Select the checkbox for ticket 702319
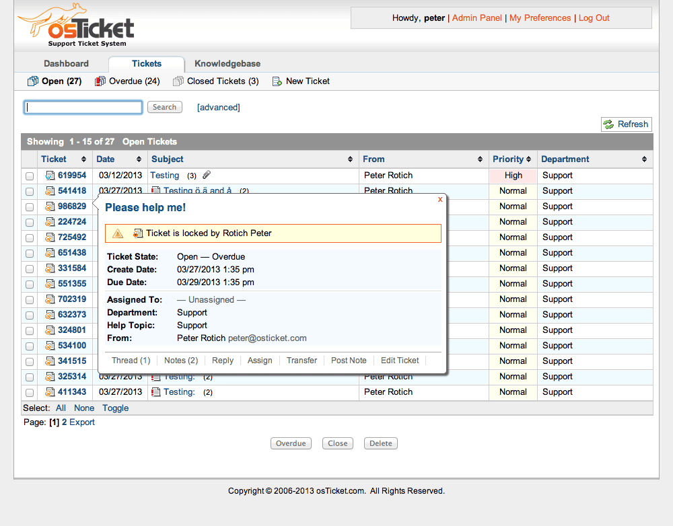 pyautogui.click(x=30, y=299)
